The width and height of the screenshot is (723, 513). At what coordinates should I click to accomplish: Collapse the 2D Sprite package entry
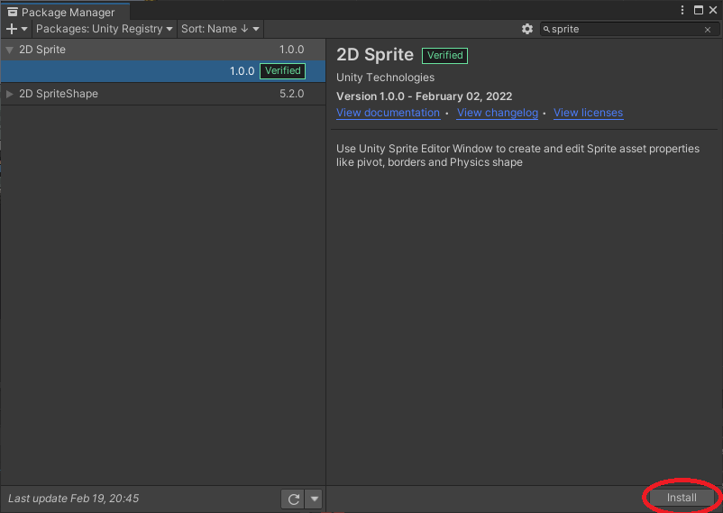click(x=9, y=50)
